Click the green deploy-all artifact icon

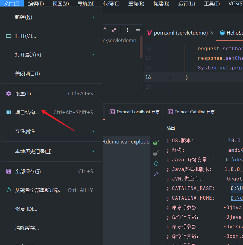point(156,142)
